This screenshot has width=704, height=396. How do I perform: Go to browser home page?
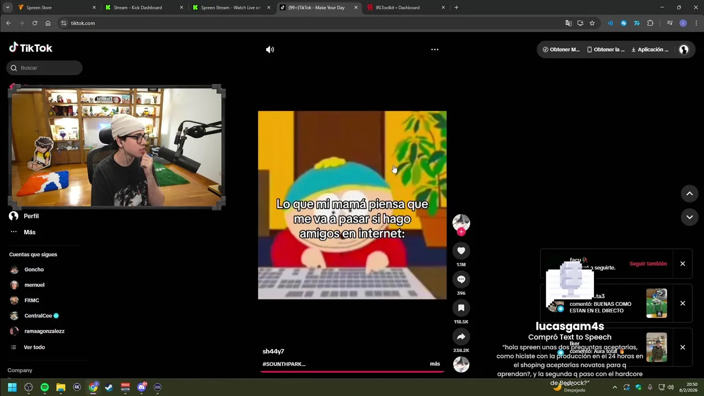coord(48,23)
